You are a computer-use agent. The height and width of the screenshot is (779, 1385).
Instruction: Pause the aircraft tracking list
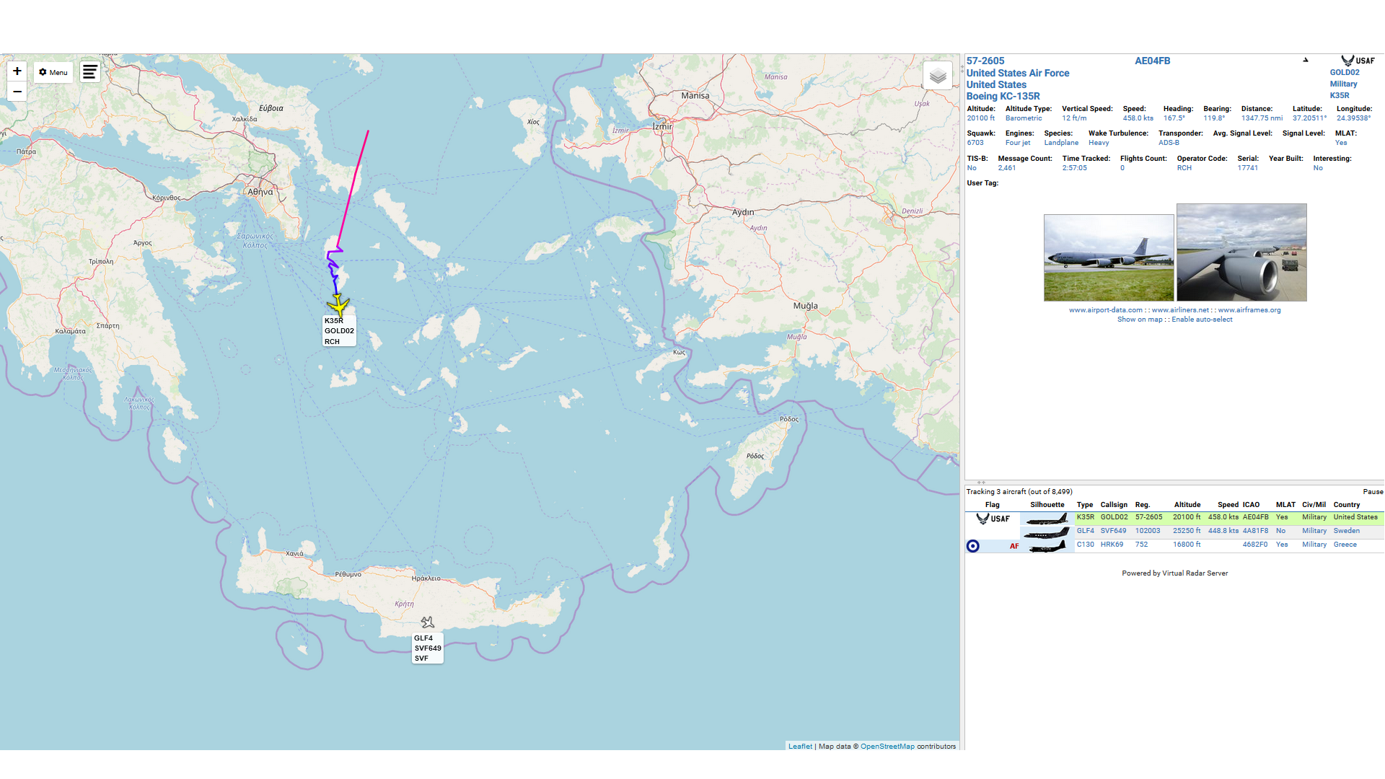point(1372,492)
